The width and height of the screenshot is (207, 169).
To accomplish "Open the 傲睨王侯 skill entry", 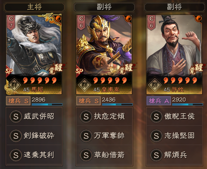I will 174,116.
